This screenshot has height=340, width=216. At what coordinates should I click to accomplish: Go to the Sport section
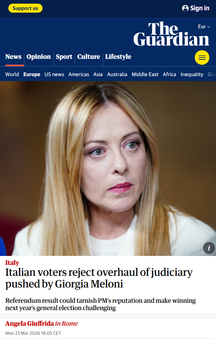pos(64,57)
